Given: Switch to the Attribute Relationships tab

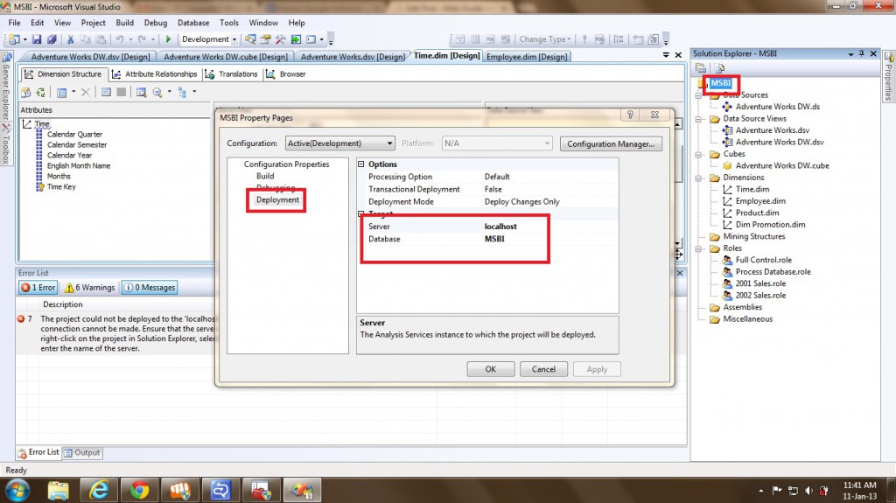Looking at the screenshot, I should click(158, 74).
